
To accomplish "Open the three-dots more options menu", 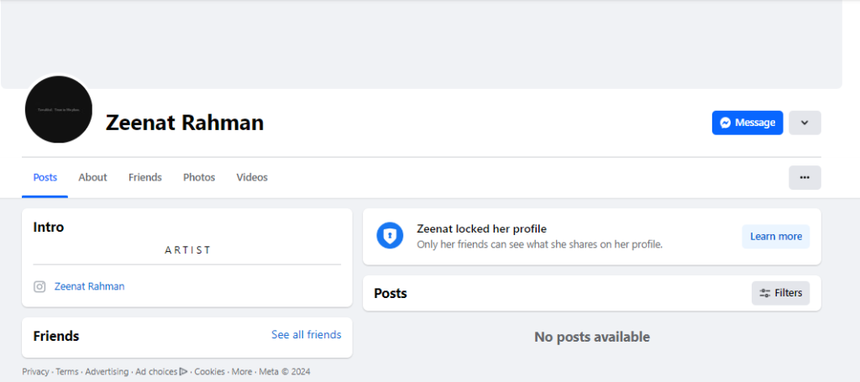I will pyautogui.click(x=804, y=177).
